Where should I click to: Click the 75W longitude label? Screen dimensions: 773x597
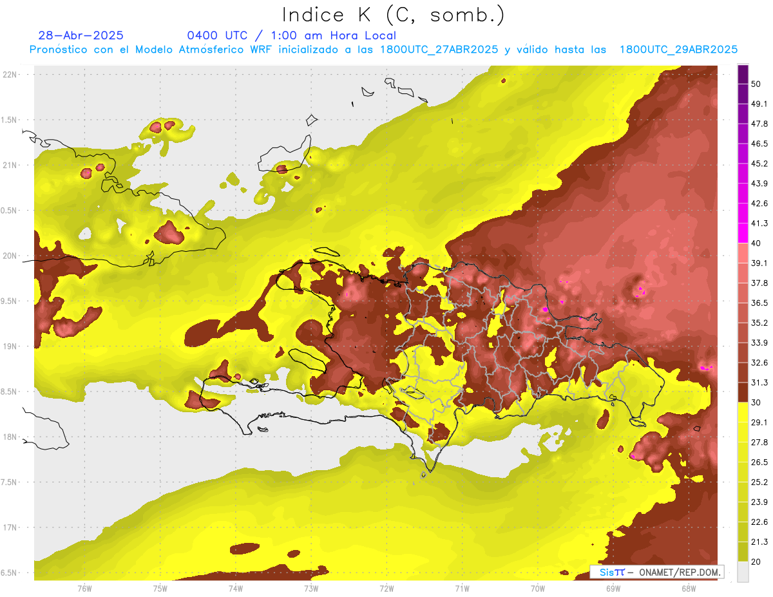[160, 589]
